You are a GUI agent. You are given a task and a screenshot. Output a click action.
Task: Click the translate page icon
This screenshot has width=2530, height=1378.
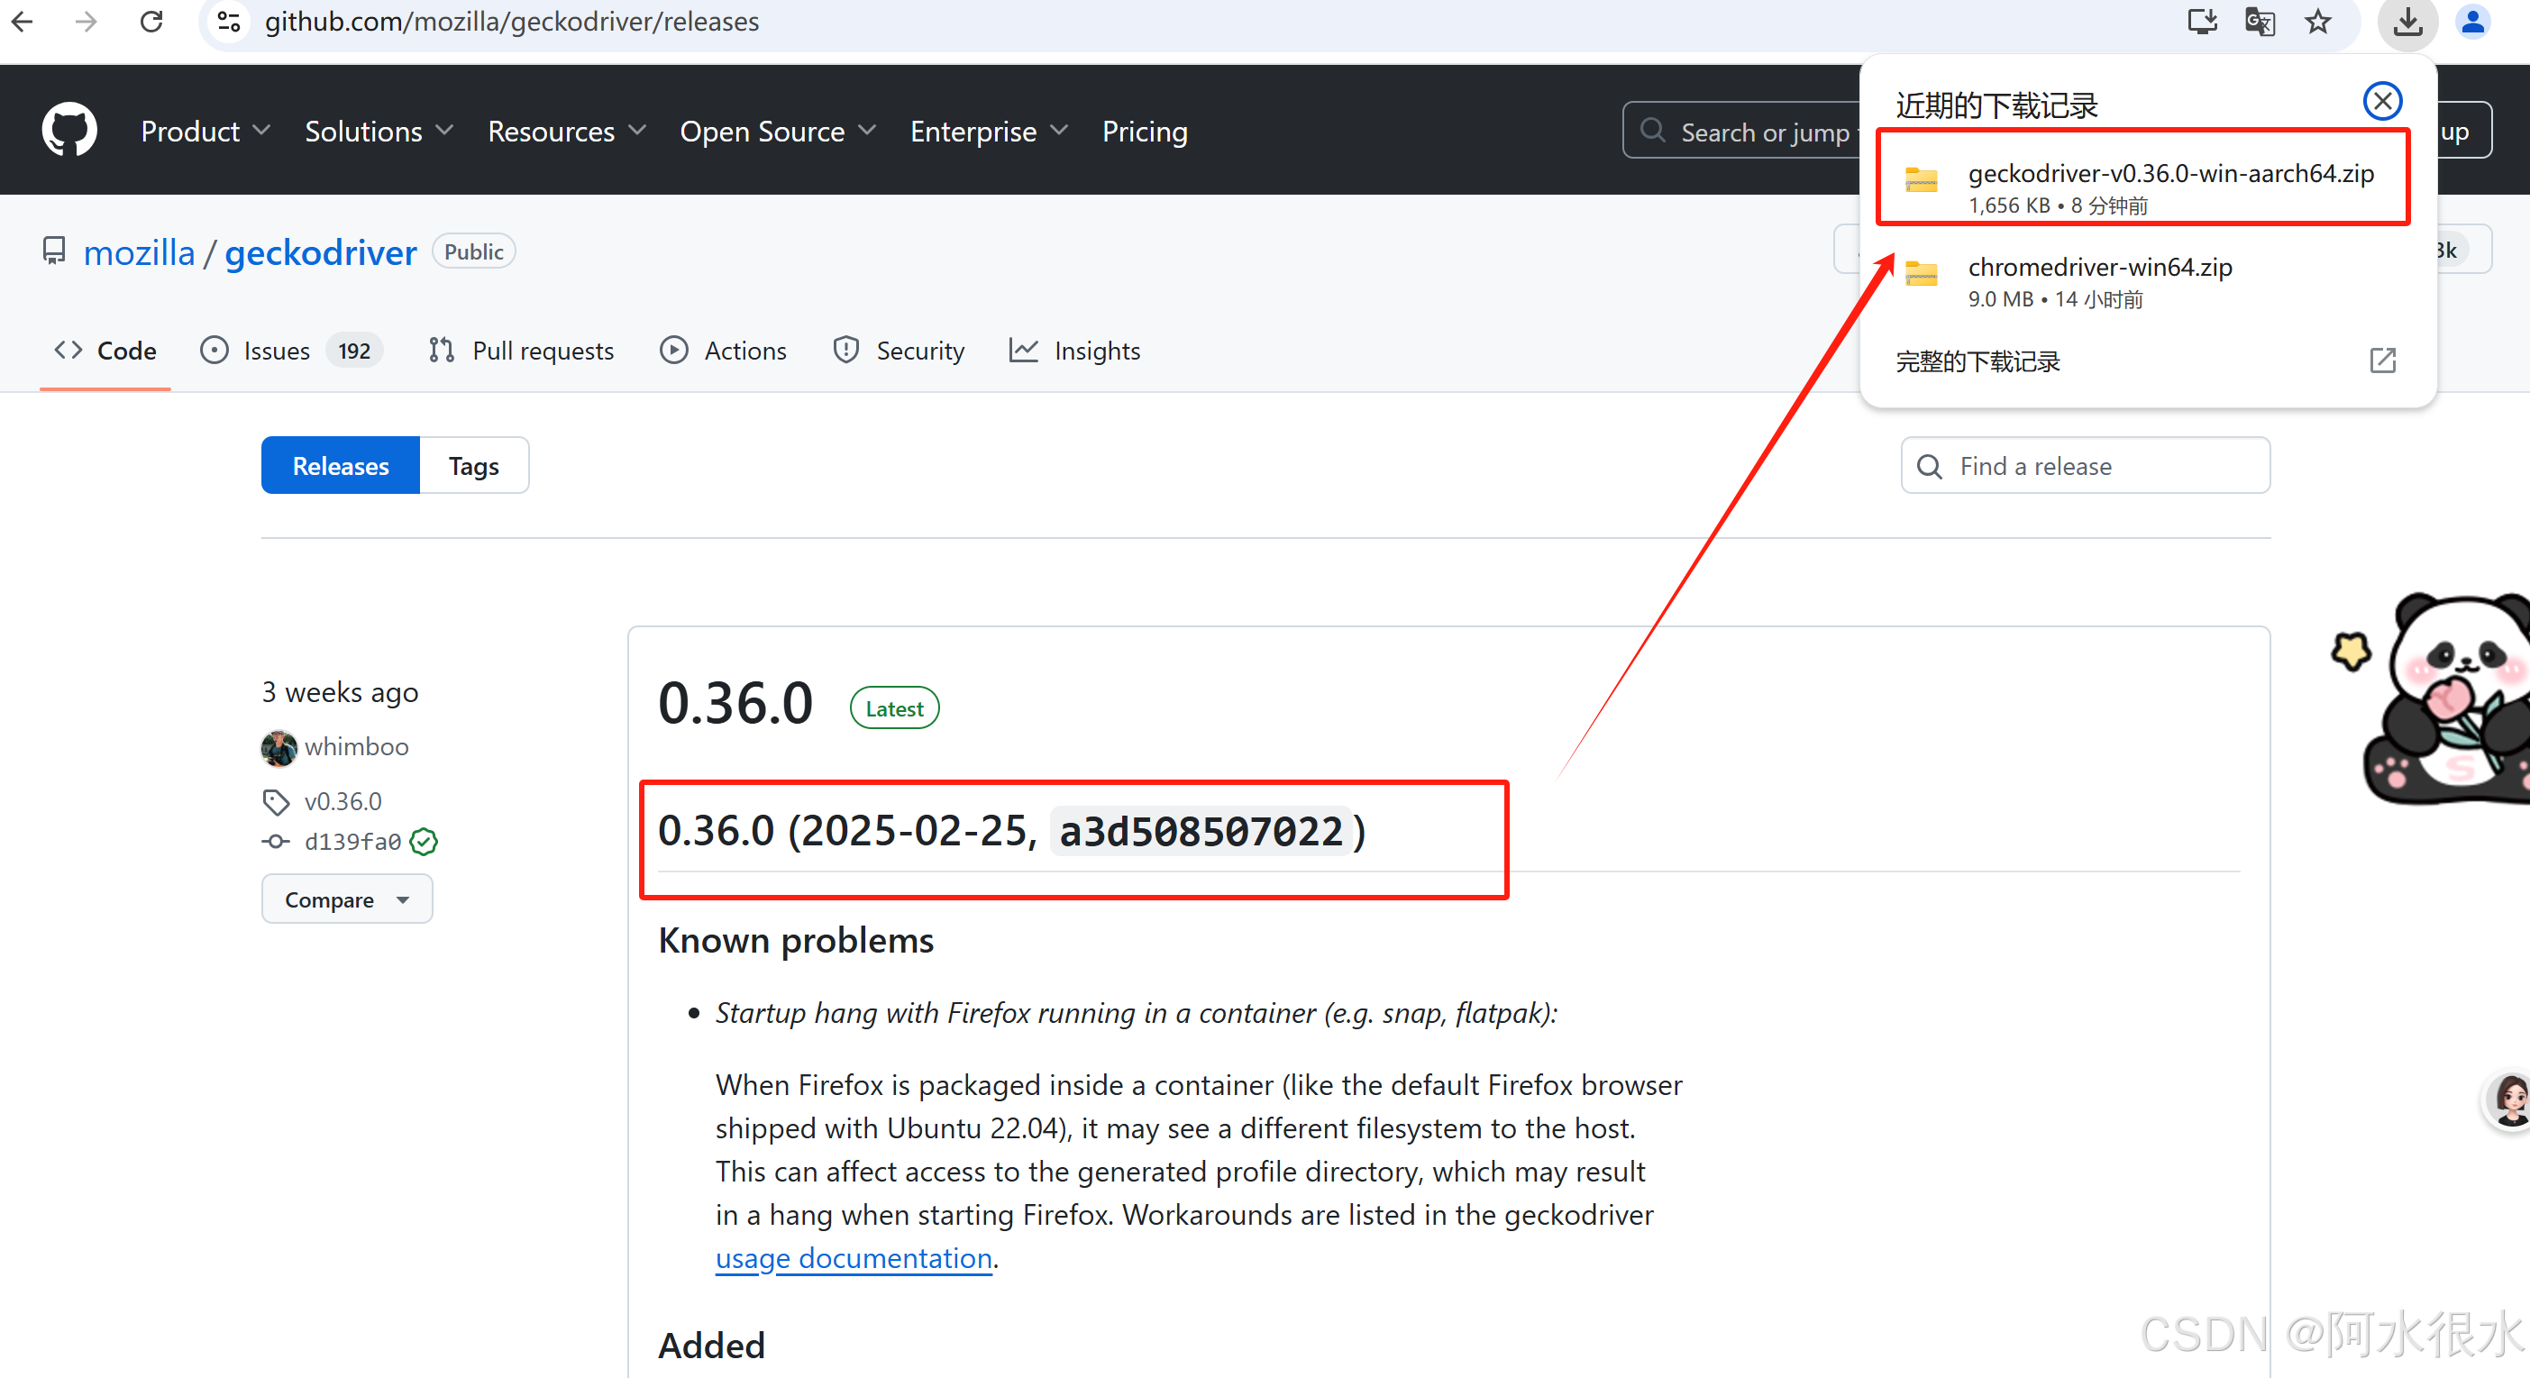click(x=2260, y=21)
